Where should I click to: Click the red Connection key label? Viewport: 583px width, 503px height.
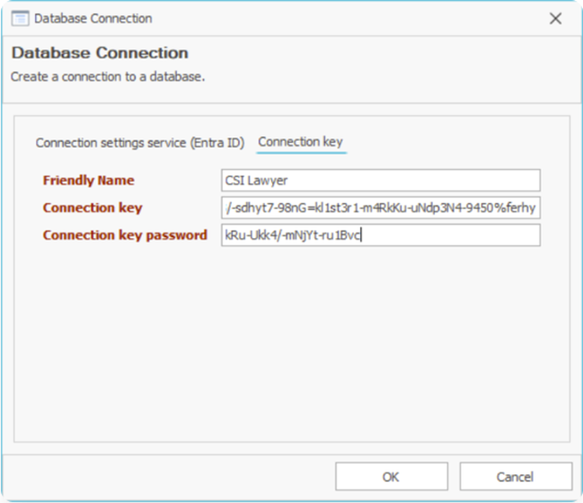[x=93, y=208]
